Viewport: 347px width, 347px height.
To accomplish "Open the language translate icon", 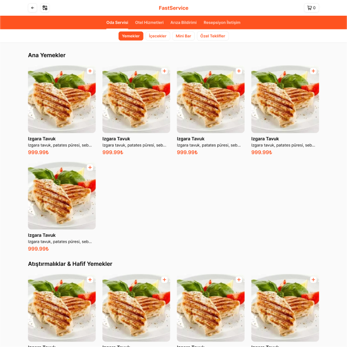I will point(45,8).
